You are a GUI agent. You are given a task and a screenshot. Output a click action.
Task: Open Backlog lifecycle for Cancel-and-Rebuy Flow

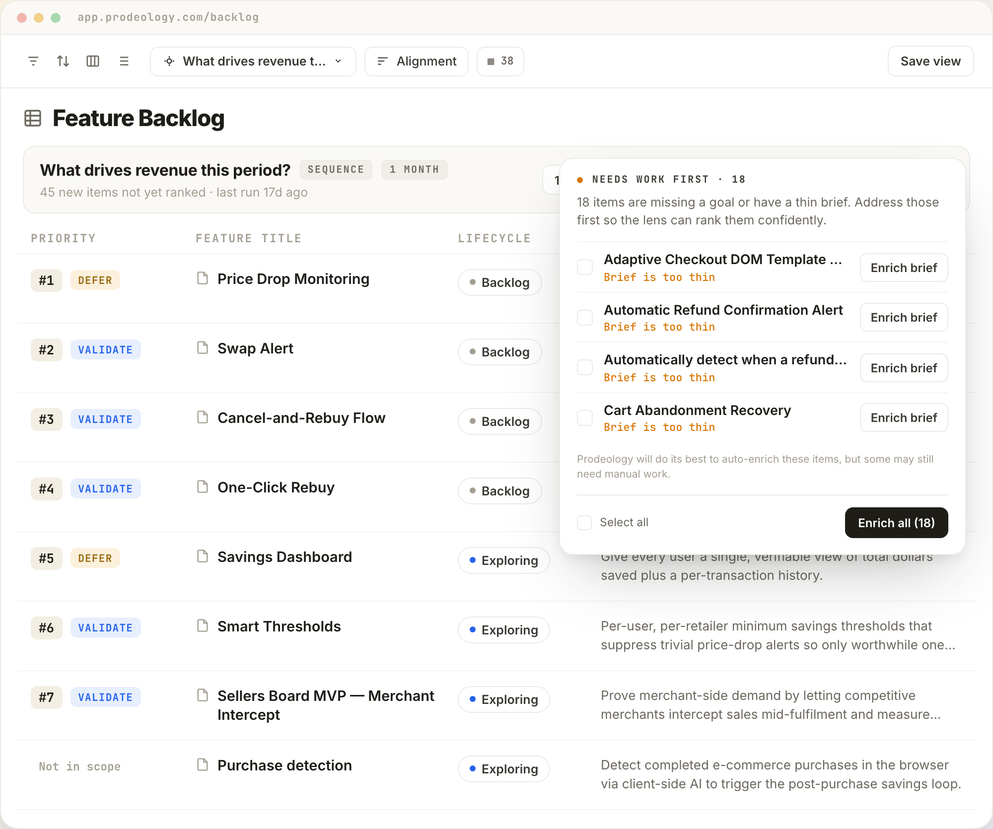(x=499, y=421)
